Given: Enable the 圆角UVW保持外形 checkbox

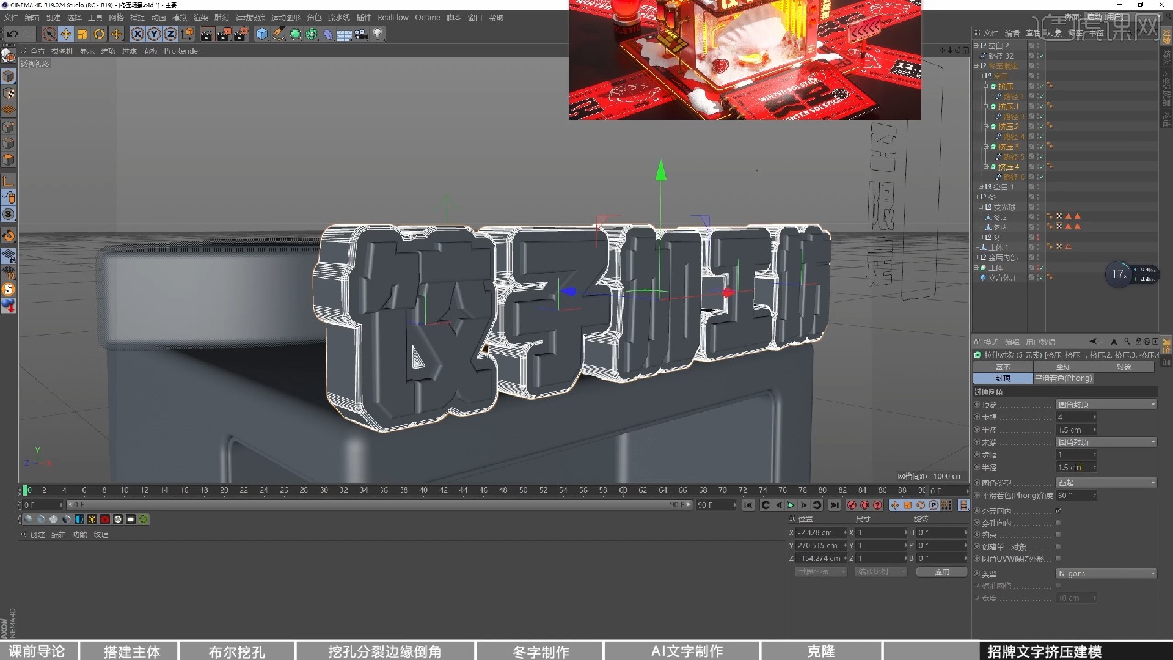Looking at the screenshot, I should tap(1058, 559).
